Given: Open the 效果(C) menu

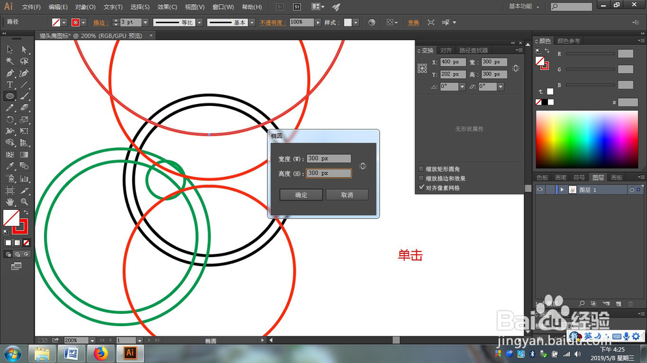Looking at the screenshot, I should pos(167,7).
